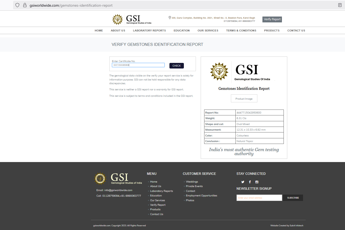Click the GSI header logo
345x230 pixels.
click(132, 19)
